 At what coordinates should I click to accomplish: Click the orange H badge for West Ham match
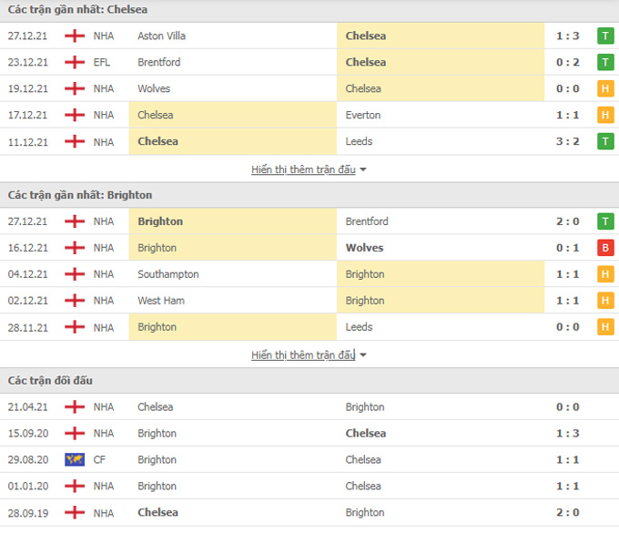click(605, 301)
